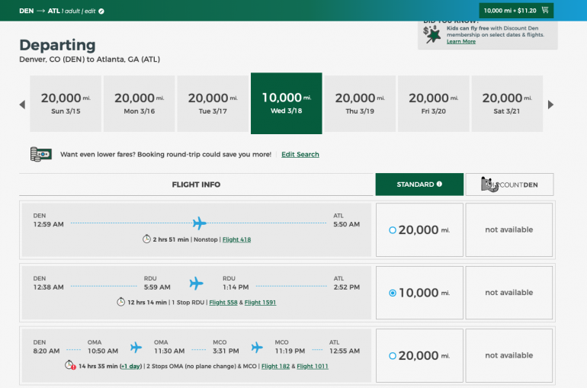Screen dimensions: 587x388
Task: Click the info icon on Standard
Action: (x=439, y=184)
